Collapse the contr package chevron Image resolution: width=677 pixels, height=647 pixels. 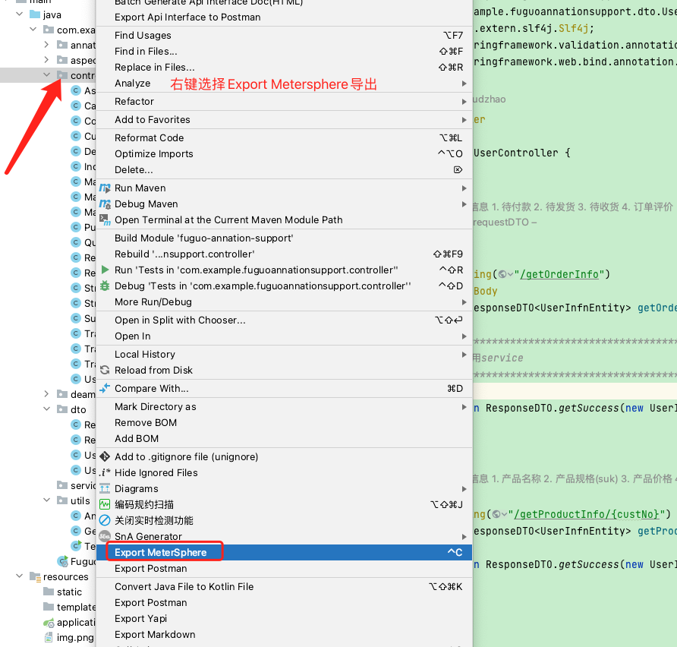[47, 74]
